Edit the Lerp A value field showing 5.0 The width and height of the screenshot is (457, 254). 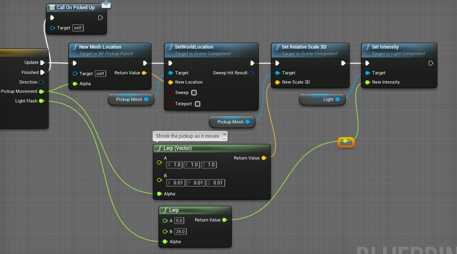[x=179, y=221]
